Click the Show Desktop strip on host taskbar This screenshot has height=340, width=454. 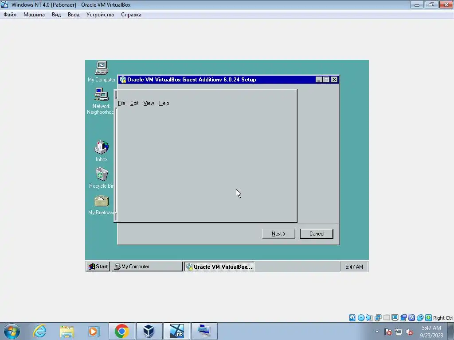(x=451, y=331)
